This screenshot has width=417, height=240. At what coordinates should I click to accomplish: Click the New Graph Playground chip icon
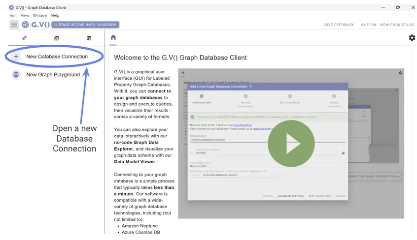(16, 75)
